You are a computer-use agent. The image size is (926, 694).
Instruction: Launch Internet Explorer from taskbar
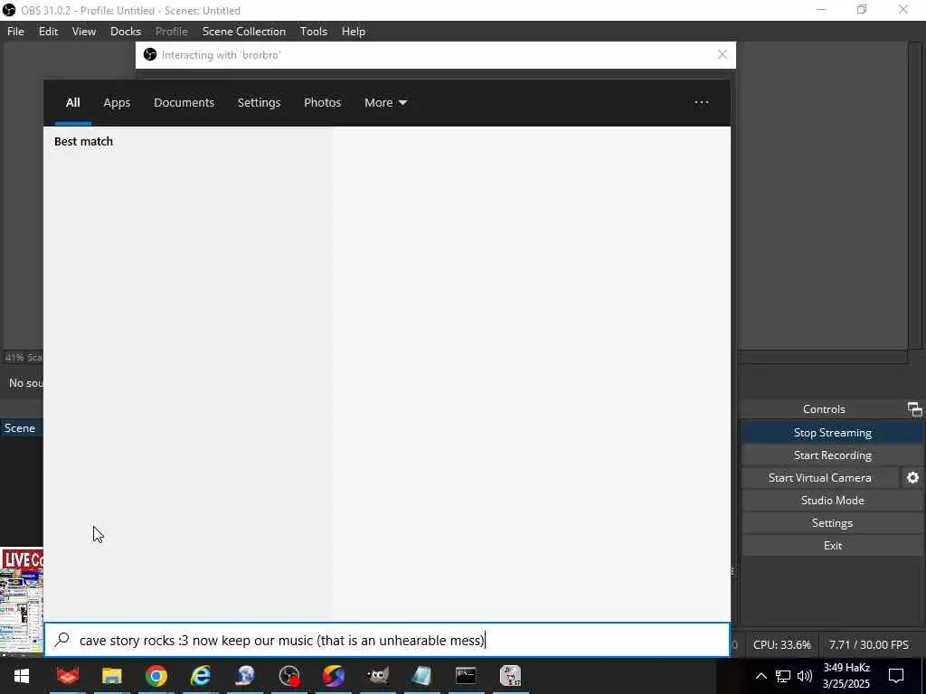click(200, 676)
